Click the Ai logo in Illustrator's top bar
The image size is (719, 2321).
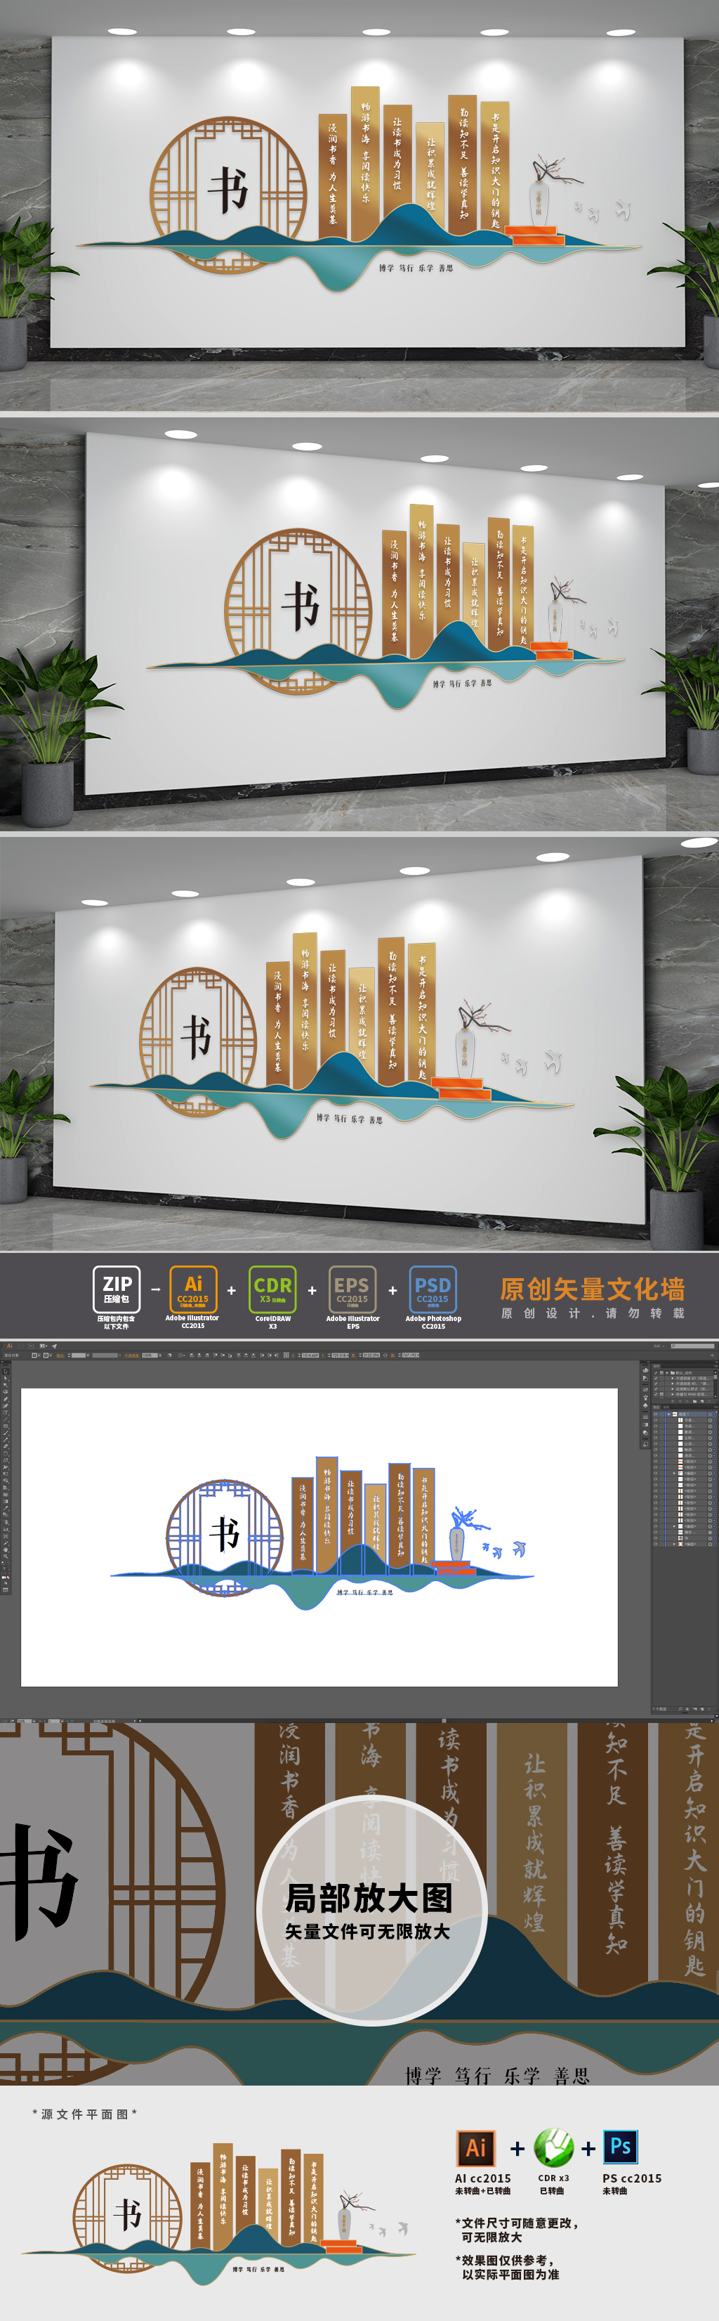(x=10, y=1346)
